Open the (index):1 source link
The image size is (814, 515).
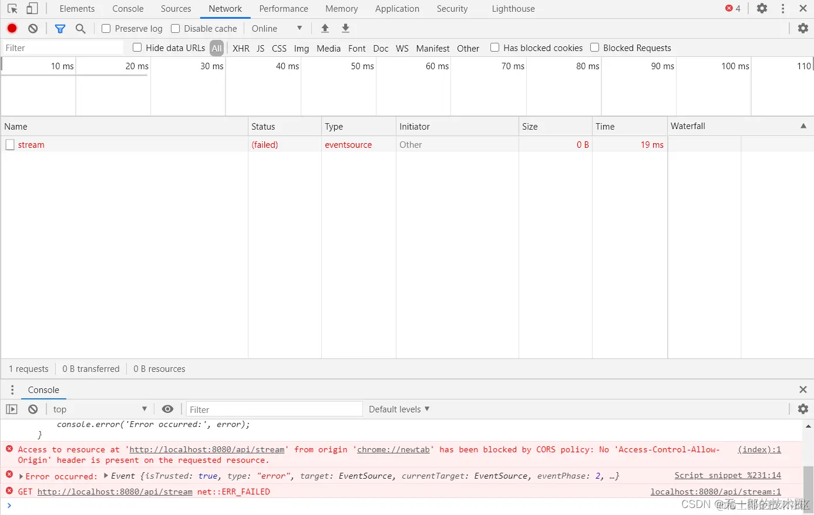759,450
